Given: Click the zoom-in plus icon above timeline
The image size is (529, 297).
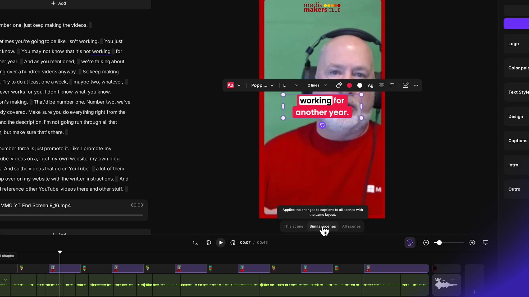Looking at the screenshot, I should [x=472, y=242].
